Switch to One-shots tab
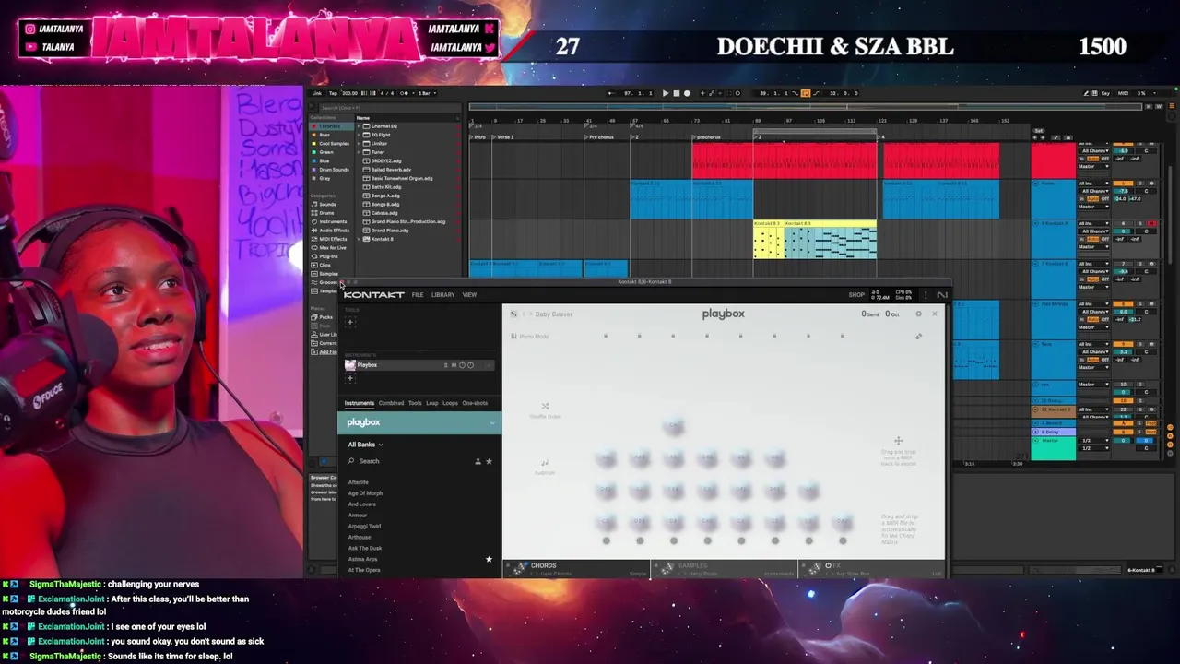 [x=475, y=403]
